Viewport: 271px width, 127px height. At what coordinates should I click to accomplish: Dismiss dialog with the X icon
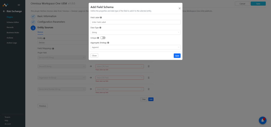pos(180,8)
